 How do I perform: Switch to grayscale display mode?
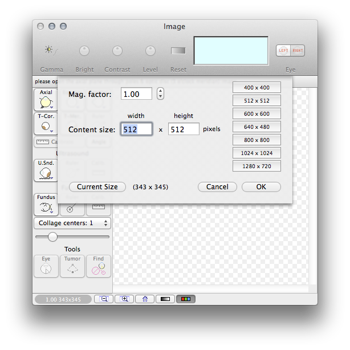(165, 299)
